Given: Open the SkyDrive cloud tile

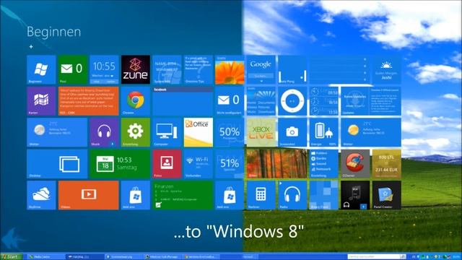Looking at the screenshot, I should click(41, 195).
